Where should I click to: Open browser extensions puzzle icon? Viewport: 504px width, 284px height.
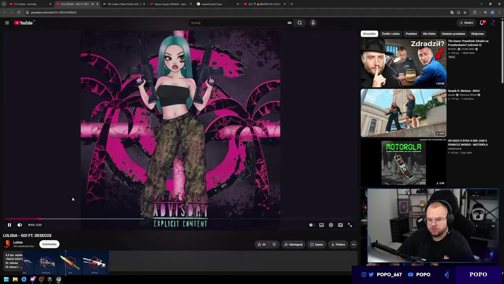coord(475,12)
